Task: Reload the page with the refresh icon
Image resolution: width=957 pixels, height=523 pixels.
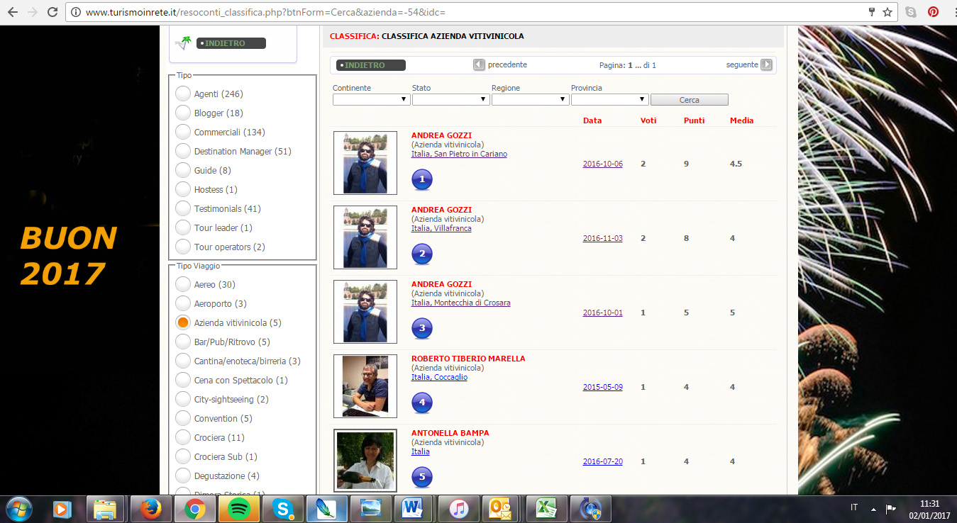Action: [x=52, y=12]
